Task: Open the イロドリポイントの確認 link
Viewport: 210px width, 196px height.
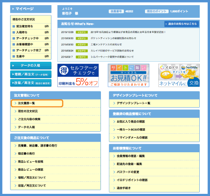Action: click(x=132, y=180)
